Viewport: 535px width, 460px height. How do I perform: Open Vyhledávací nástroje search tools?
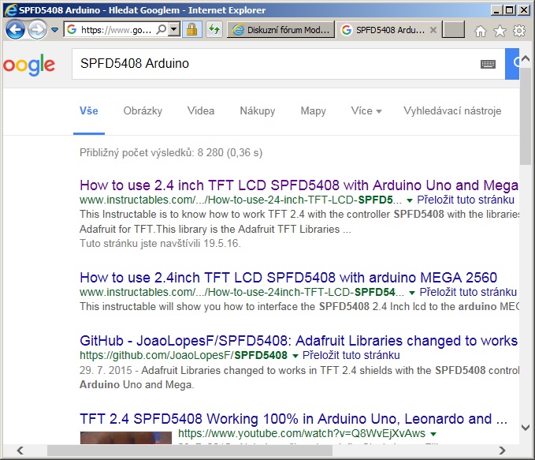452,110
